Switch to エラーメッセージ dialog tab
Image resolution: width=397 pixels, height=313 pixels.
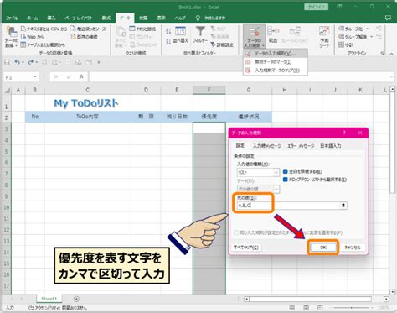point(301,146)
